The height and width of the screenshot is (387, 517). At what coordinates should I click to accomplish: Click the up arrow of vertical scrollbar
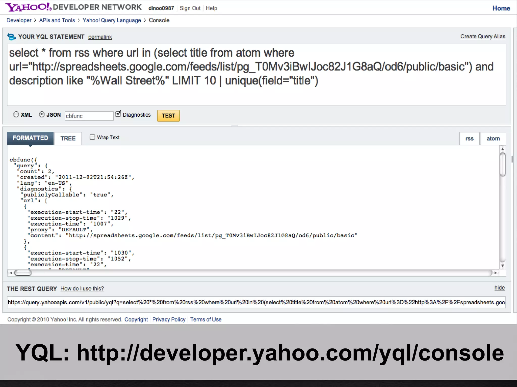[503, 149]
